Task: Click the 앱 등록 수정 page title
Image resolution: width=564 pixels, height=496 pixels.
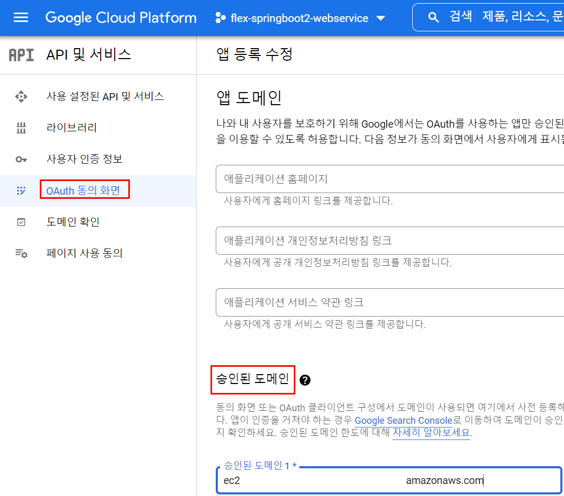Action: (255, 54)
